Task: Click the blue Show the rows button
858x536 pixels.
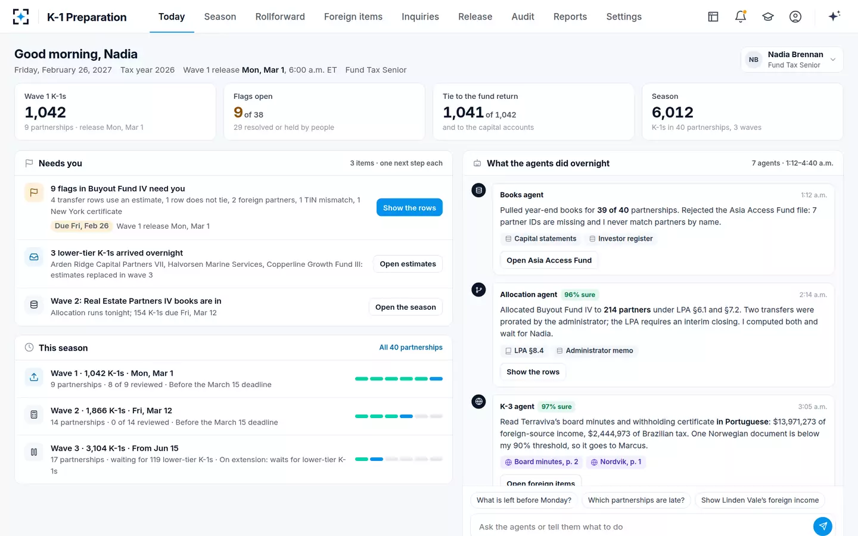Action: (409, 207)
